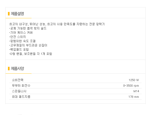This screenshot has height=115, width=157.
Task: Click the orange marker beside 제품사양
Action: pos(9,69)
